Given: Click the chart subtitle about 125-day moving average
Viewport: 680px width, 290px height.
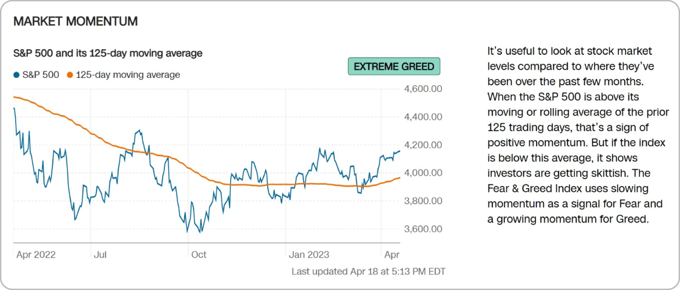Looking at the screenshot, I should tap(108, 53).
